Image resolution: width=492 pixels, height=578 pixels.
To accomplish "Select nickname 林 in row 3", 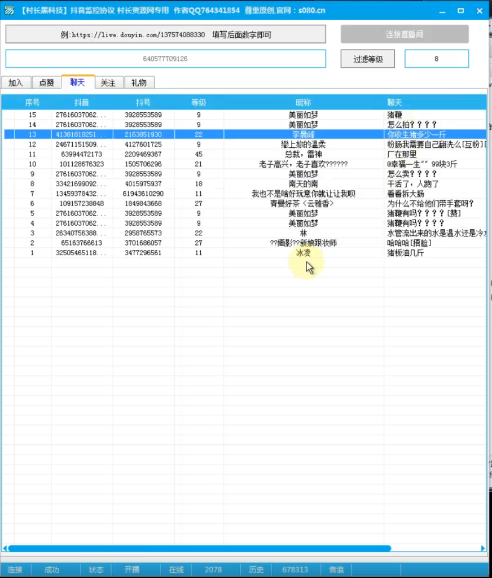I will click(x=304, y=233).
